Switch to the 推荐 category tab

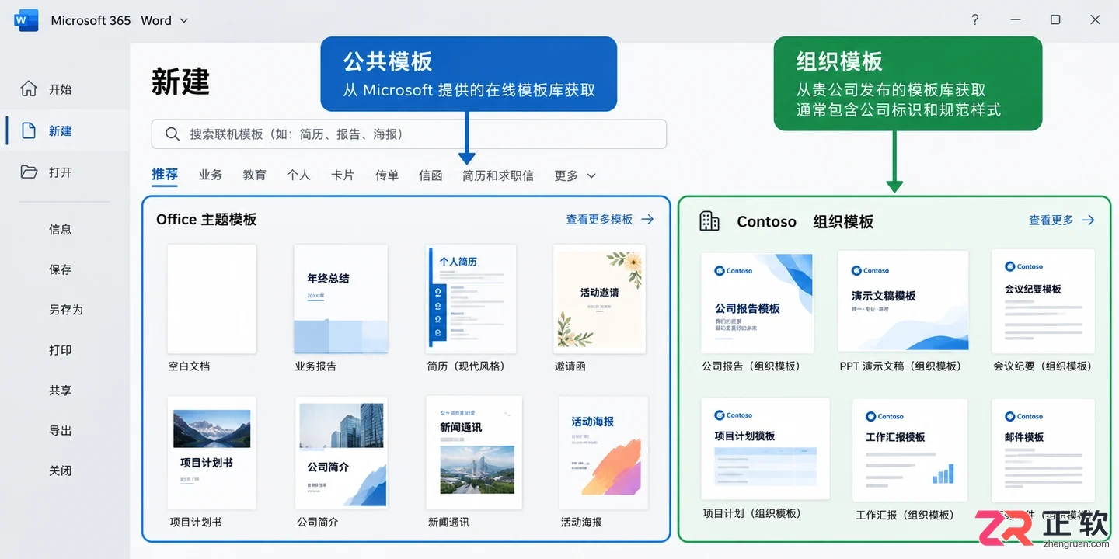click(165, 175)
